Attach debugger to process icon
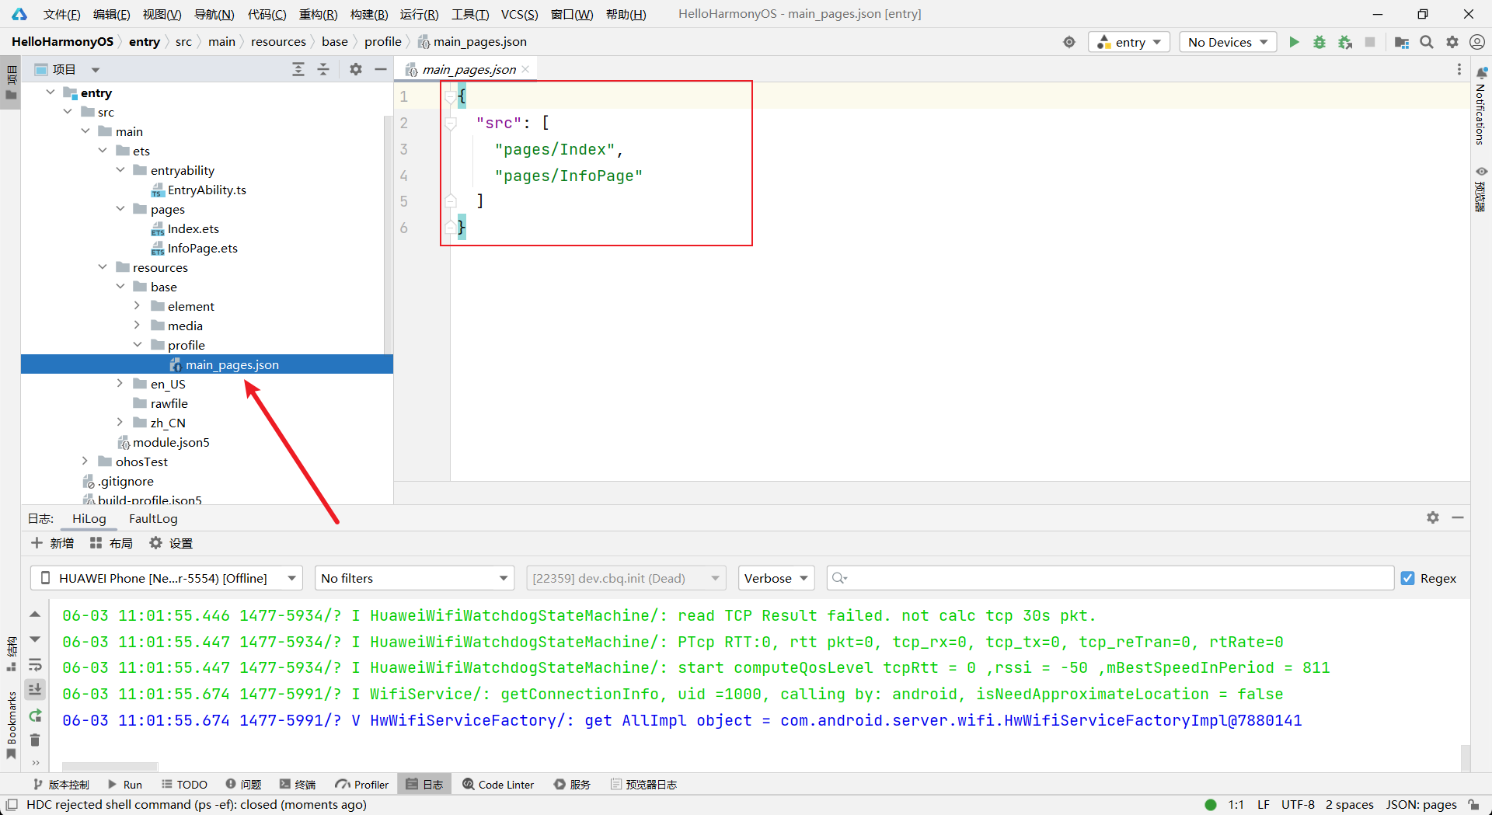Image resolution: width=1492 pixels, height=815 pixels. (x=1345, y=42)
